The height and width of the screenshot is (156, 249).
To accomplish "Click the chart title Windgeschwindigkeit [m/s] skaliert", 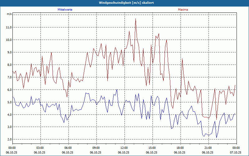I will pyautogui.click(x=126, y=3).
